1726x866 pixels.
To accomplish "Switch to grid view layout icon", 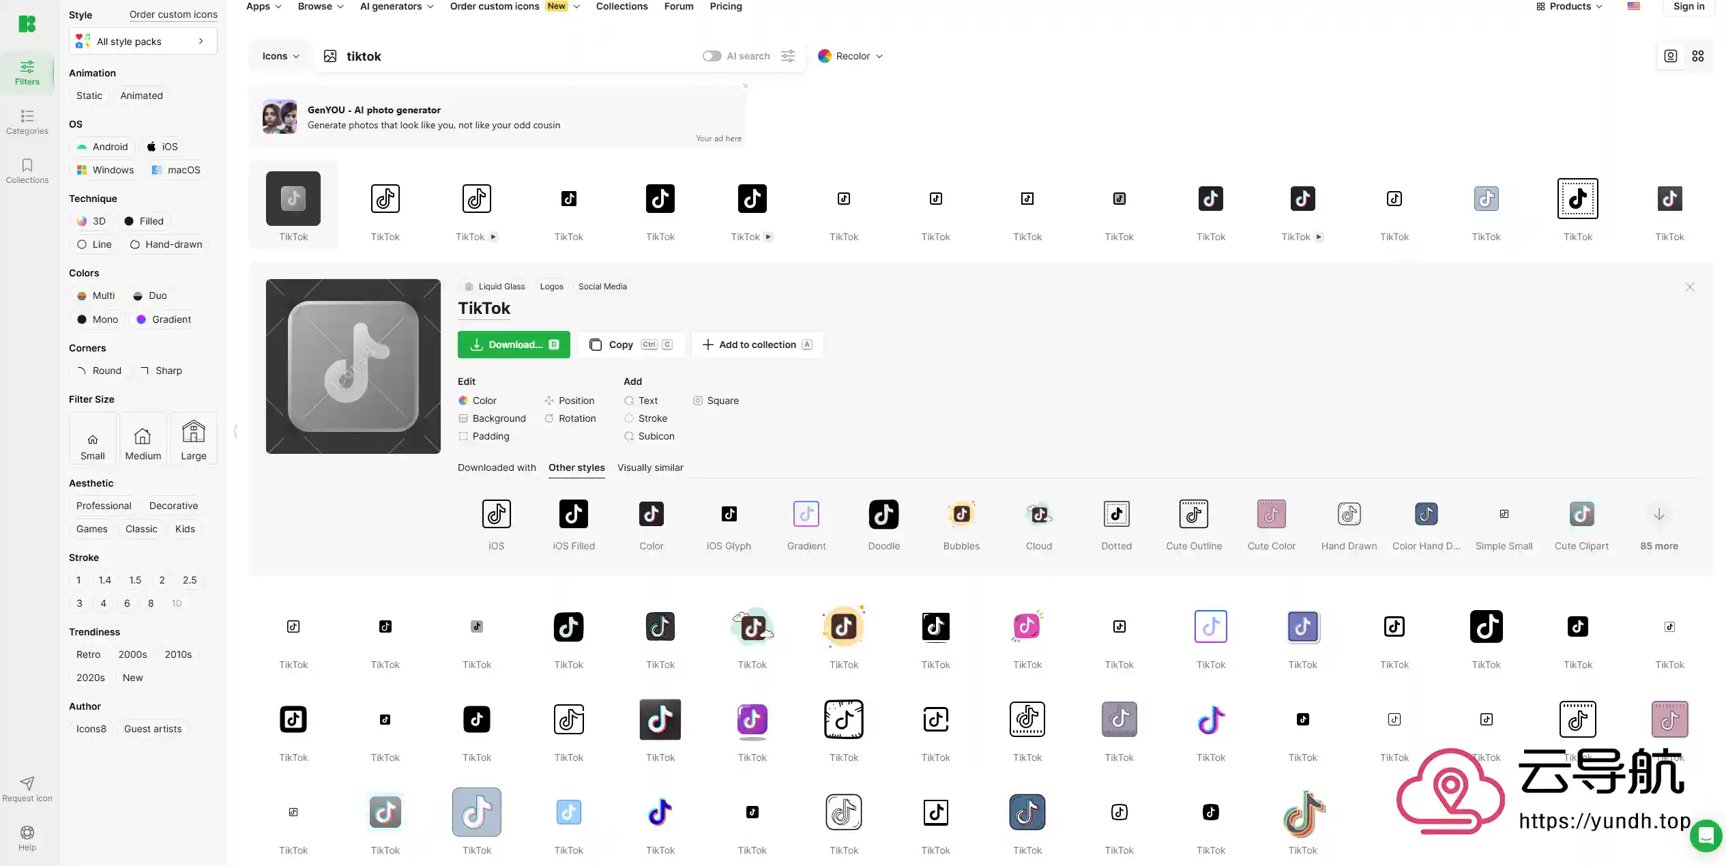I will [1698, 56].
